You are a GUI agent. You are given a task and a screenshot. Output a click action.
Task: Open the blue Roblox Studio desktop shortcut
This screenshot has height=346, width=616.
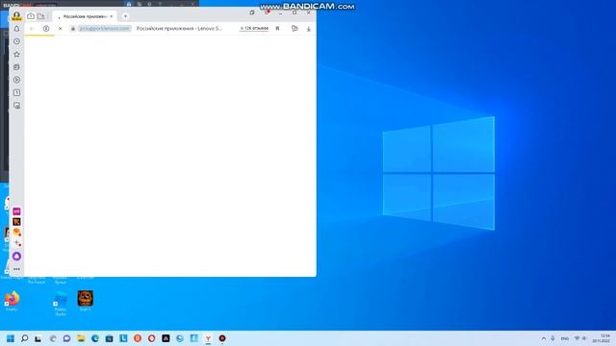(x=61, y=304)
